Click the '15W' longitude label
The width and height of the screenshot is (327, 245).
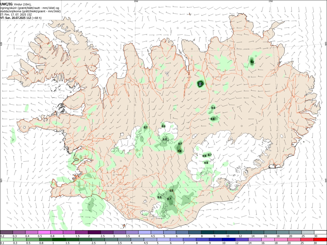point(271,1)
